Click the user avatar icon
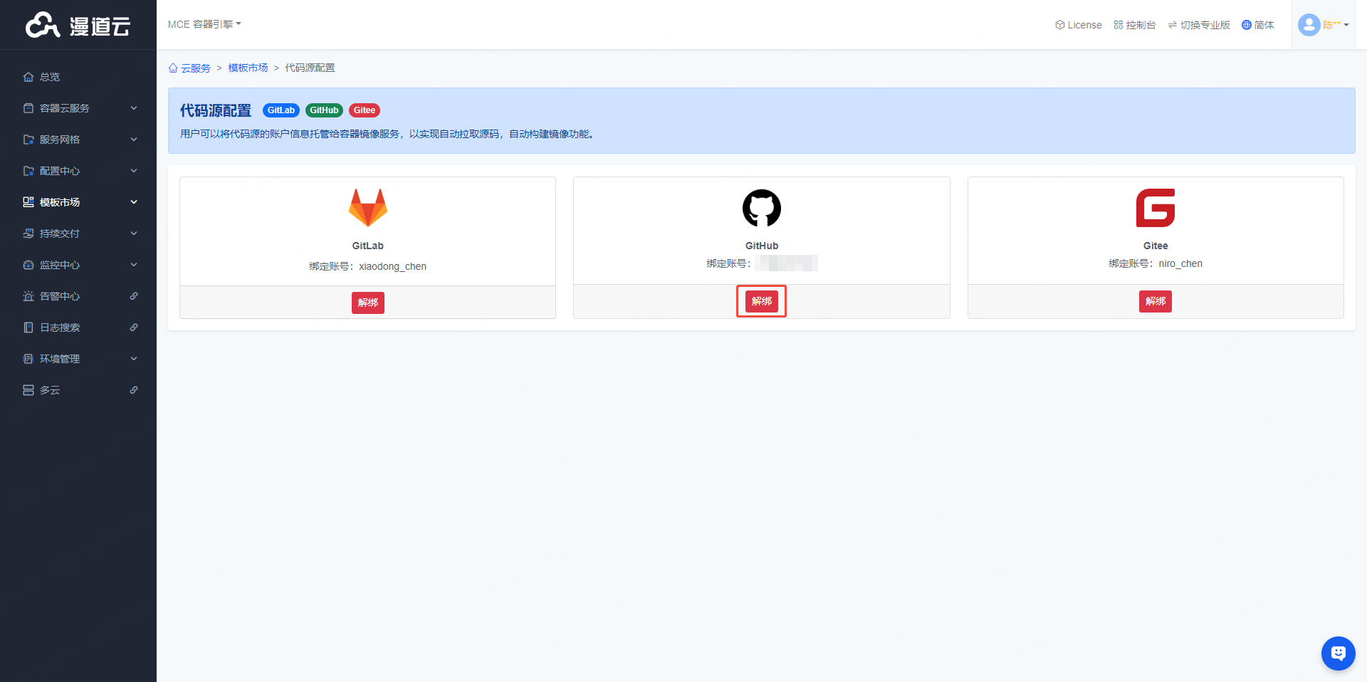The width and height of the screenshot is (1367, 682). pyautogui.click(x=1309, y=25)
